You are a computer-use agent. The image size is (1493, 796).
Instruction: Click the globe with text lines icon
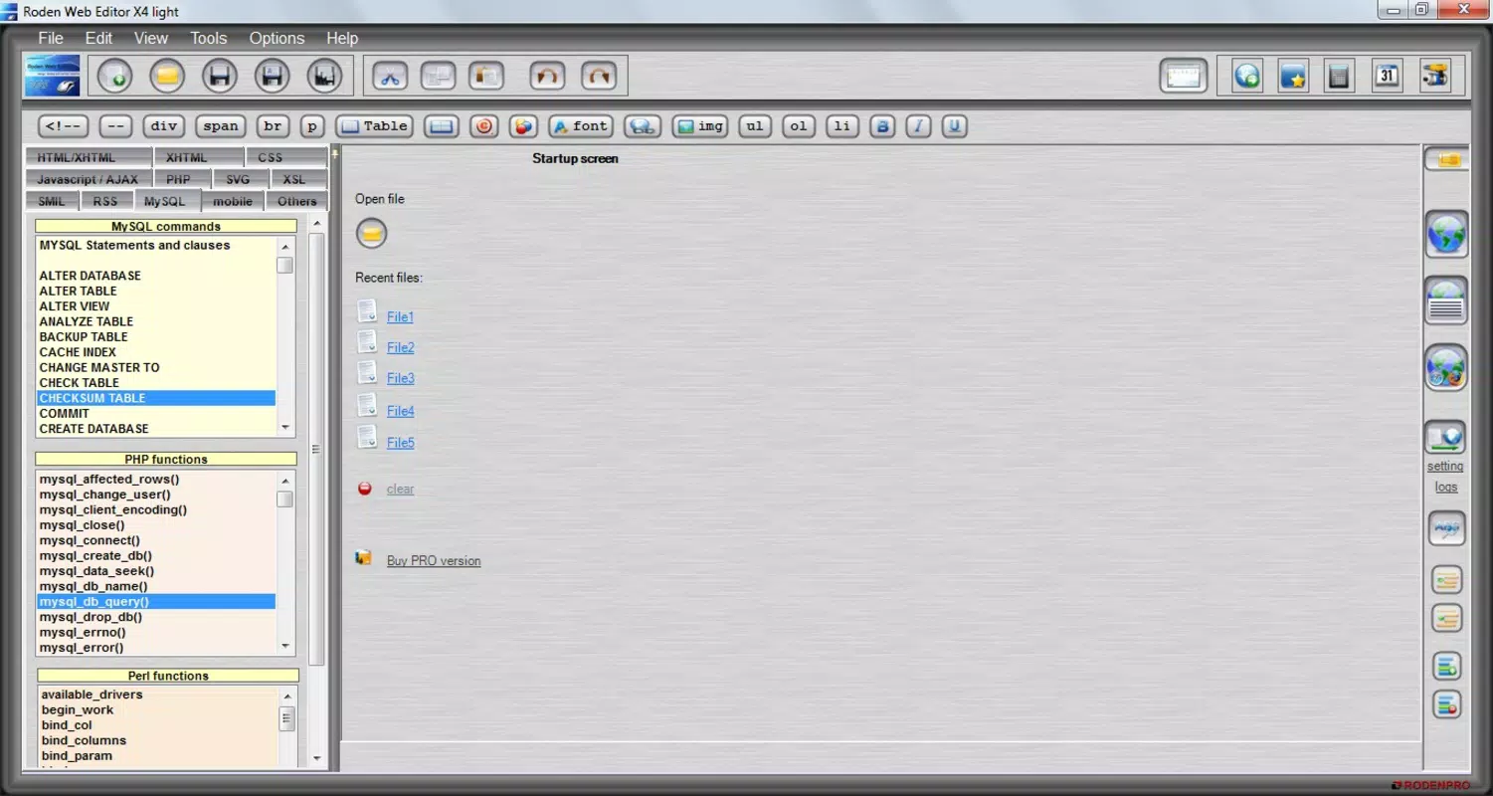click(1446, 300)
